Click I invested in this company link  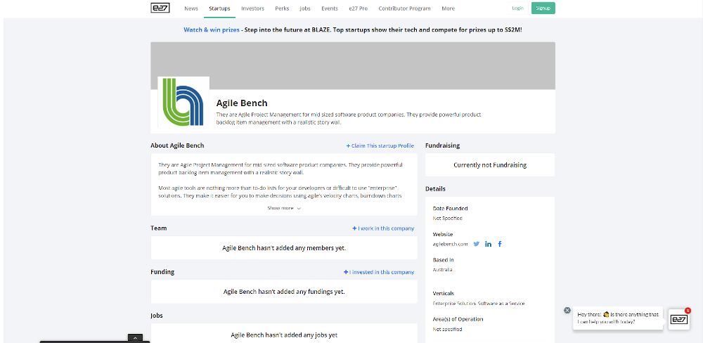(379, 272)
